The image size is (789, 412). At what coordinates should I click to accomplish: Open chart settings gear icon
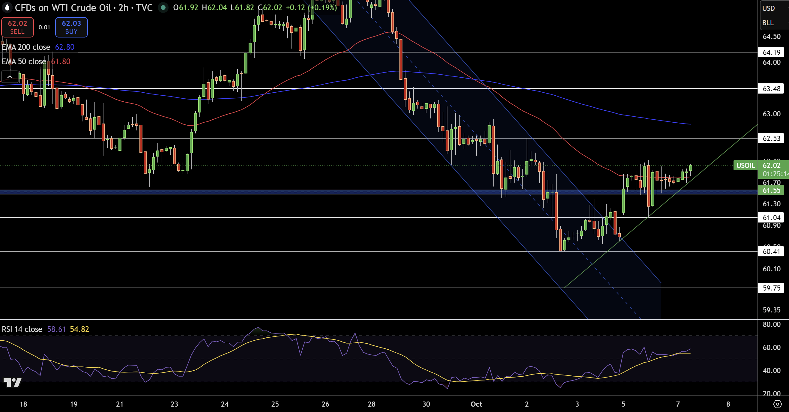pyautogui.click(x=777, y=404)
